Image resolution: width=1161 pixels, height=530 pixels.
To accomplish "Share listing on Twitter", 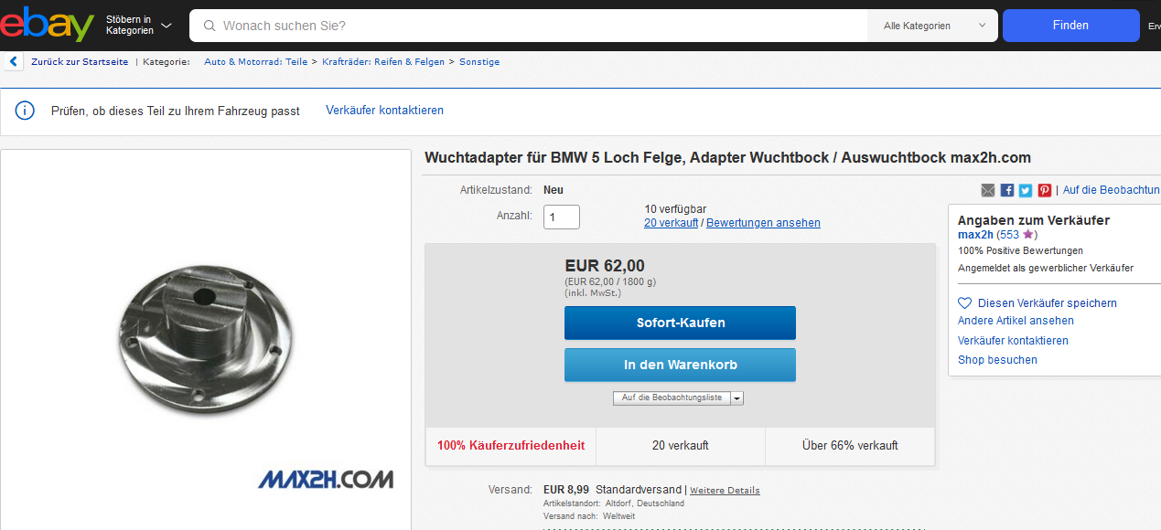I will point(1026,190).
